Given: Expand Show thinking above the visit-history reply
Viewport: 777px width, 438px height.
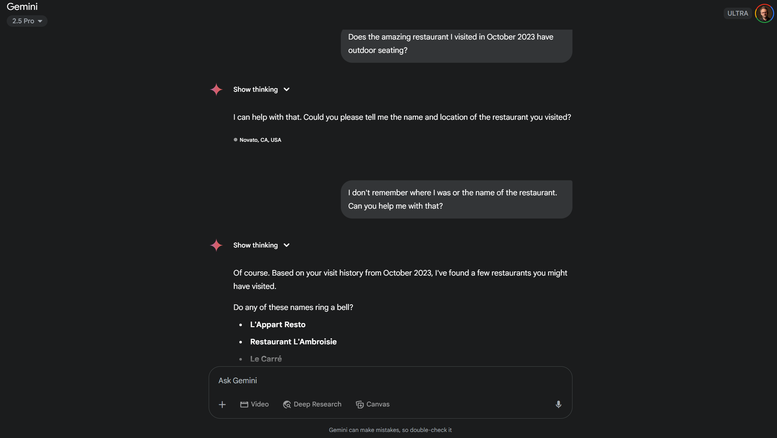Looking at the screenshot, I should click(x=261, y=245).
